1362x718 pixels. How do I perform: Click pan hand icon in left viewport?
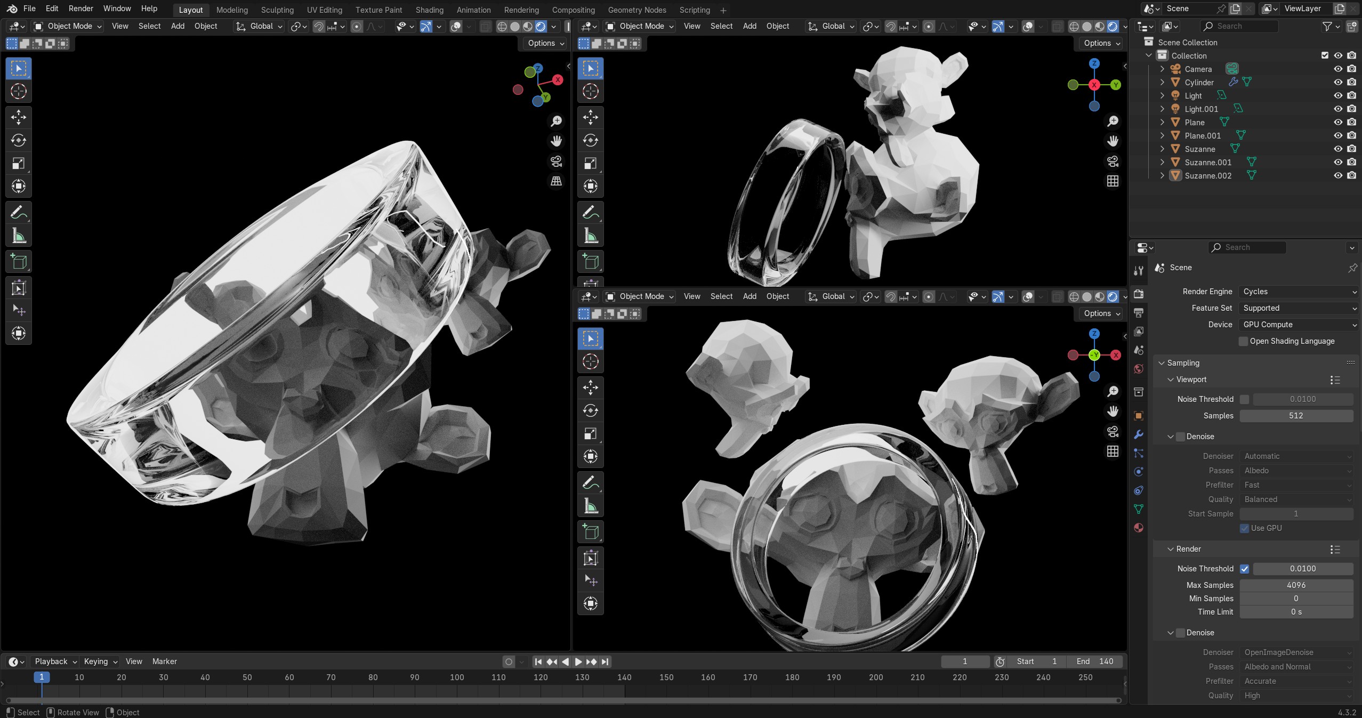[x=556, y=141]
